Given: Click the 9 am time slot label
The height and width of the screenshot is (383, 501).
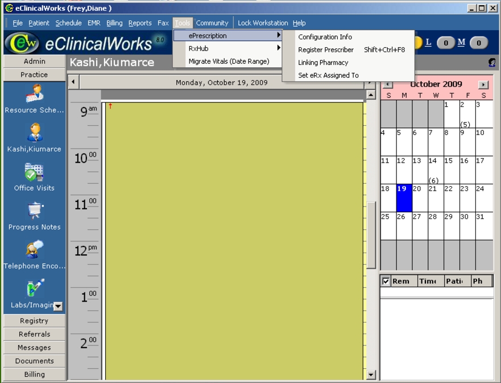Looking at the screenshot, I should coord(89,111).
